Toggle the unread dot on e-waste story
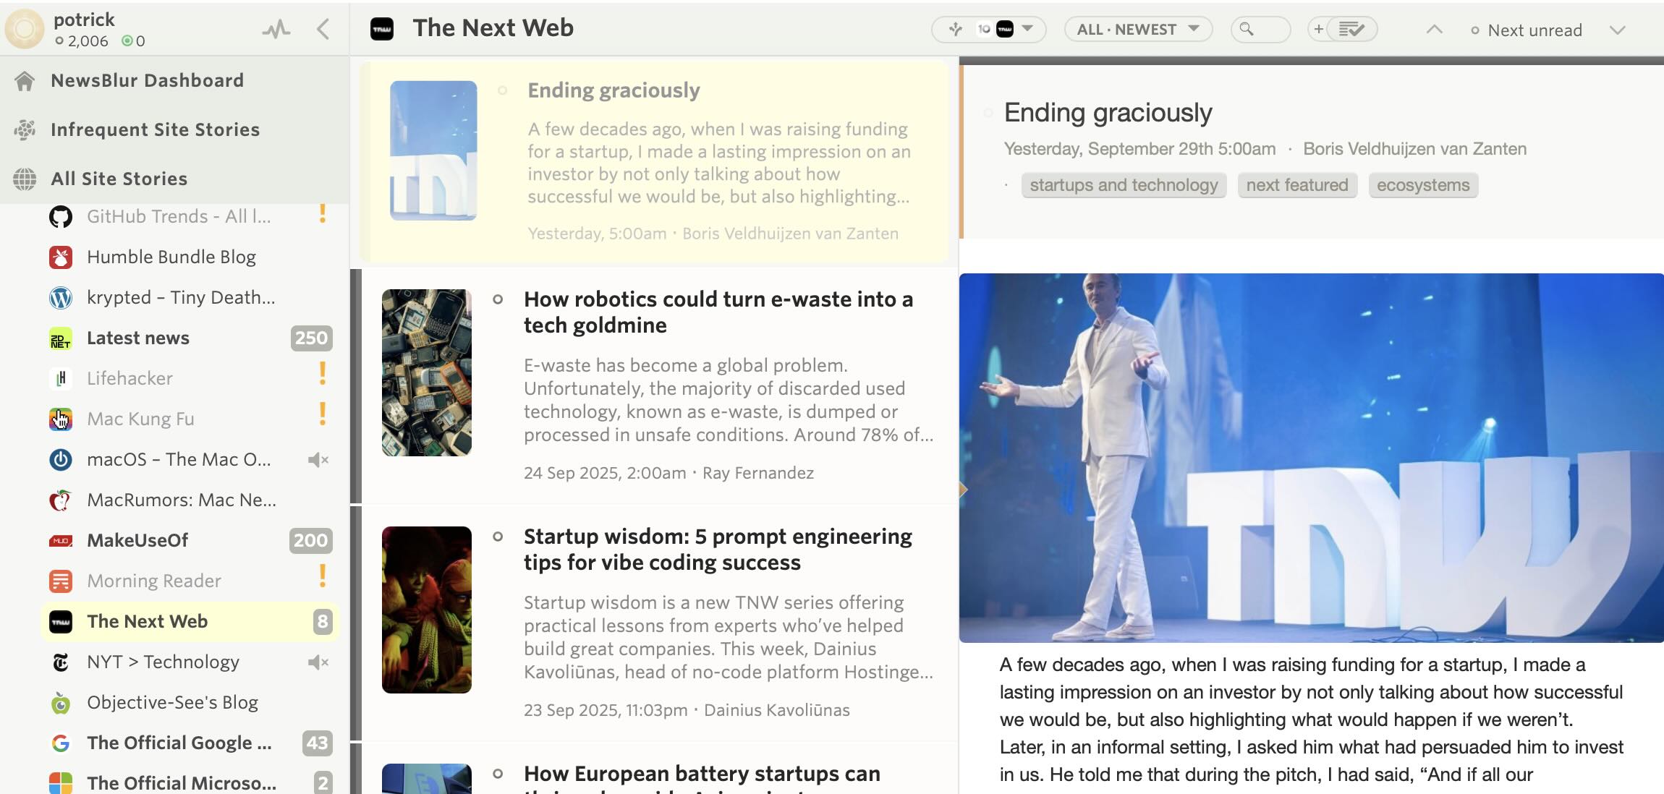Image resolution: width=1664 pixels, height=794 pixels. coord(498,299)
